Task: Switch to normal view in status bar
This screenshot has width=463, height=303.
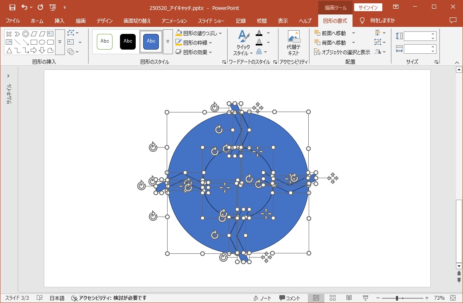Action: (316, 298)
